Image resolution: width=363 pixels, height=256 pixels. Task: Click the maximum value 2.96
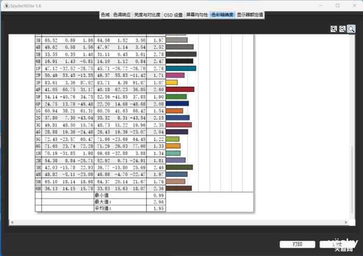pyautogui.click(x=159, y=202)
